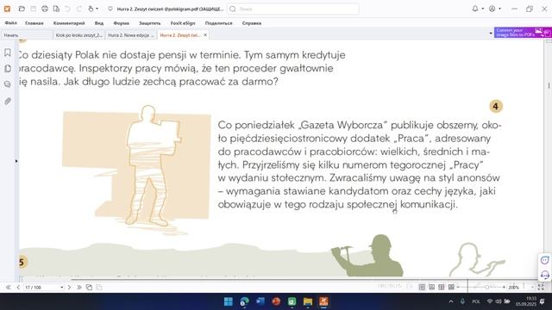
Task: Click the zoom in plus button
Action: pos(504,288)
